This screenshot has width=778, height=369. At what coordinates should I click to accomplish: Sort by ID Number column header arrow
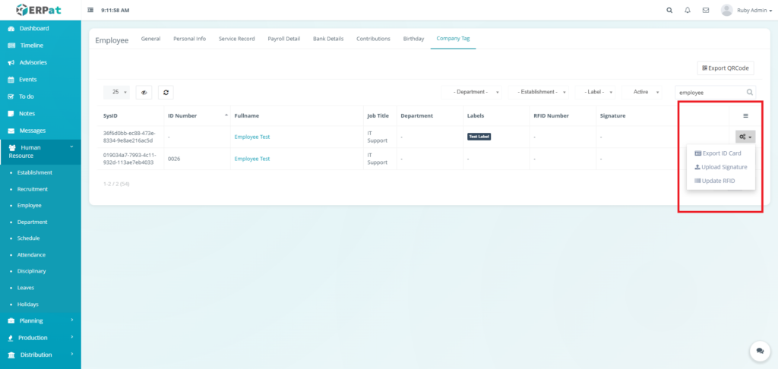[226, 115]
